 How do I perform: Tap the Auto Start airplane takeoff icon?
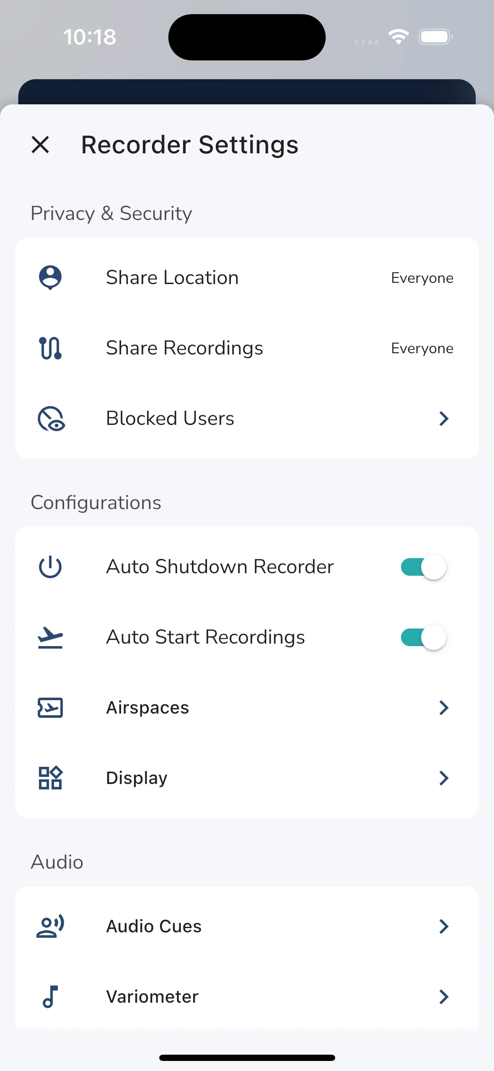50,637
